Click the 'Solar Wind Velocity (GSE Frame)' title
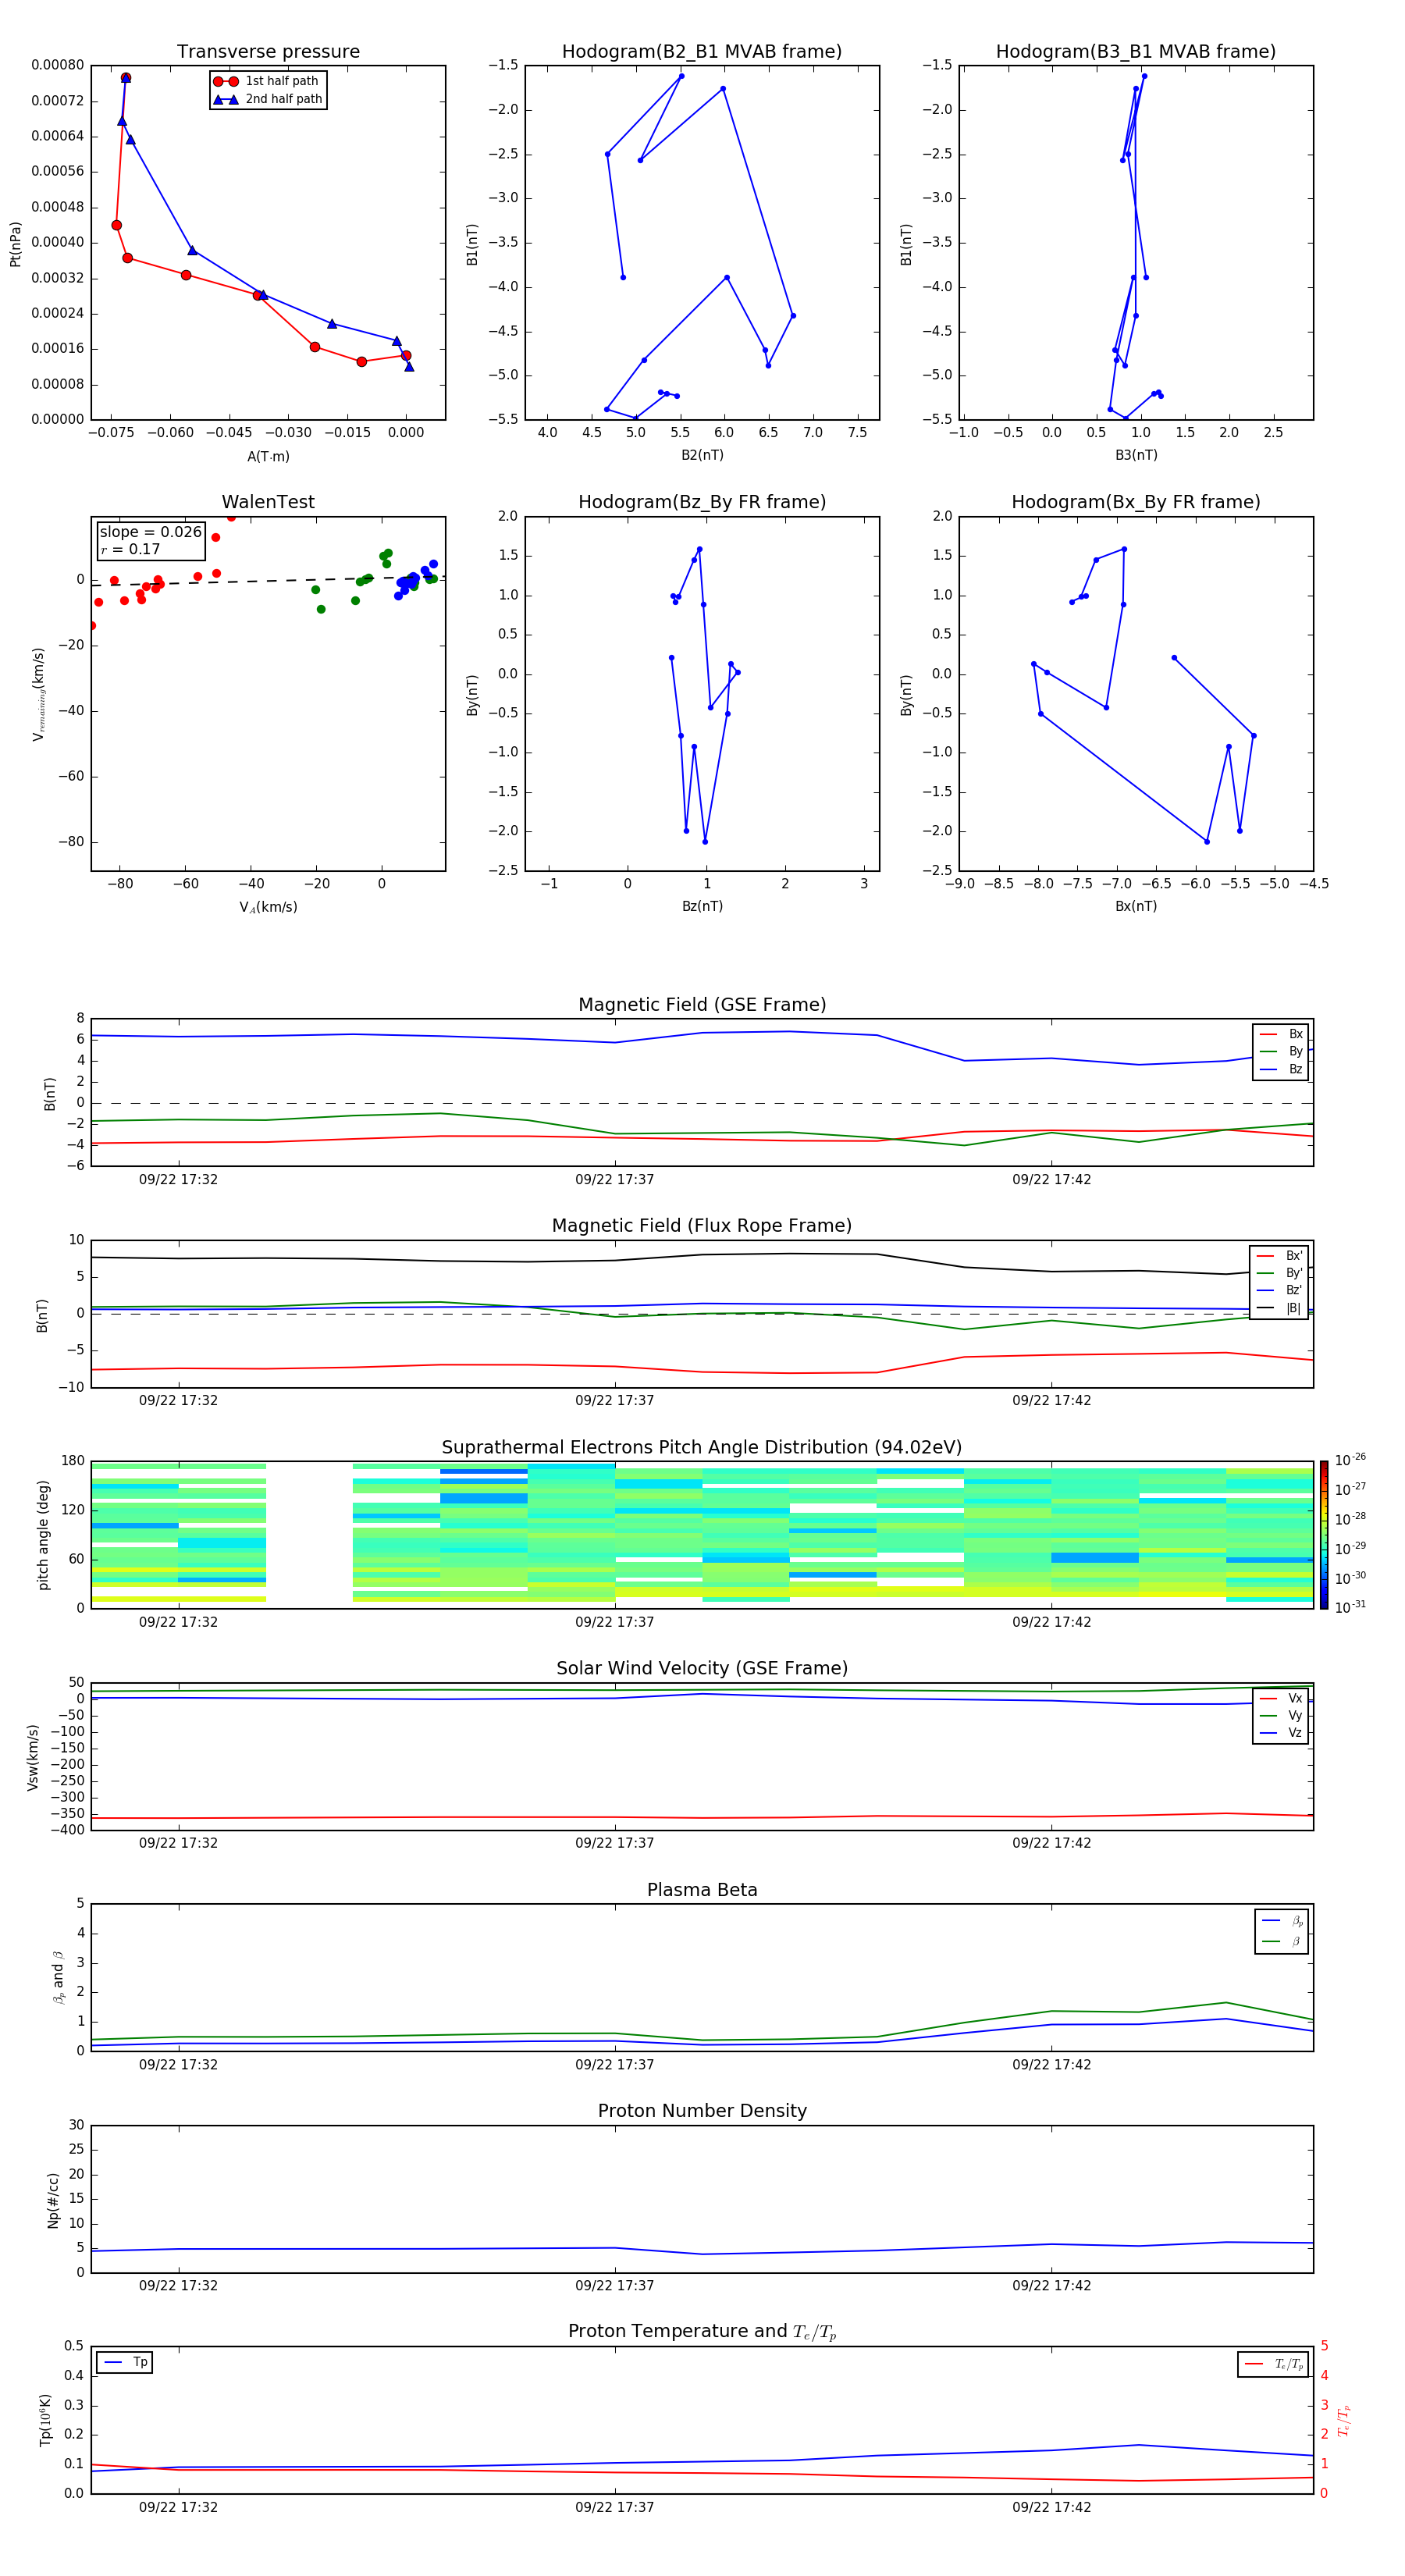Viewport: 1405px width, 2576px height. [x=702, y=1669]
